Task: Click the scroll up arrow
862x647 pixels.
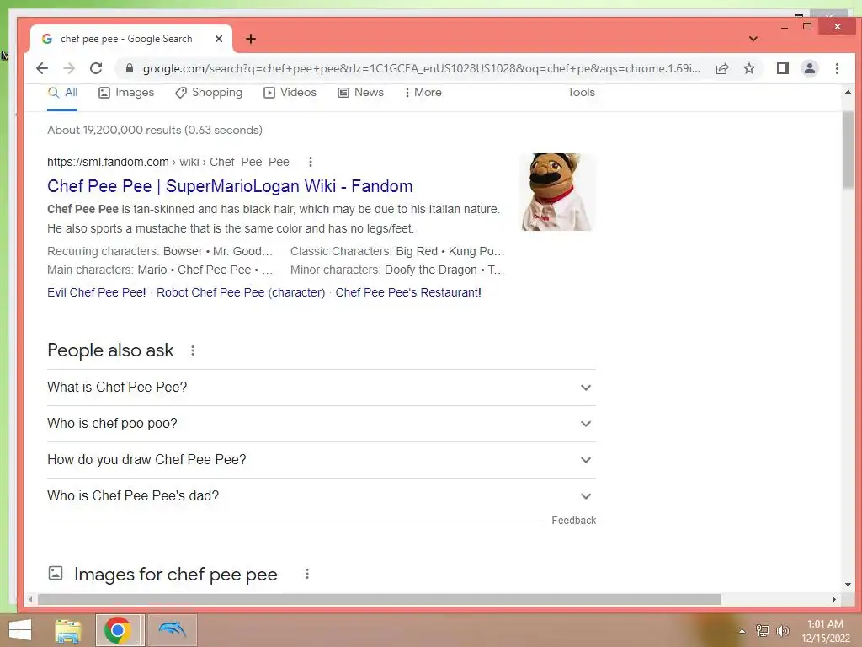Action: [x=848, y=93]
